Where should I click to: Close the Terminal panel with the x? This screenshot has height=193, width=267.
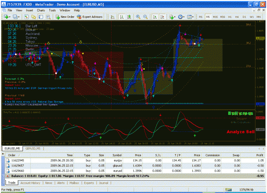coord(3,154)
